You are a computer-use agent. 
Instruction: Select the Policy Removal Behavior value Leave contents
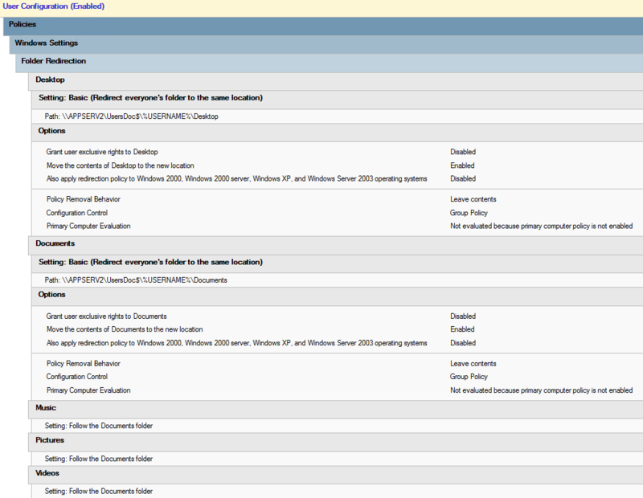pyautogui.click(x=467, y=199)
